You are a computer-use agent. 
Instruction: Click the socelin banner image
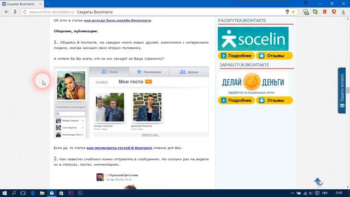tap(253, 39)
